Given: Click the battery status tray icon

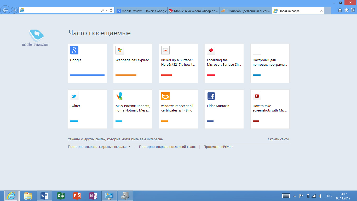Looking at the screenshot, I should 308,196.
